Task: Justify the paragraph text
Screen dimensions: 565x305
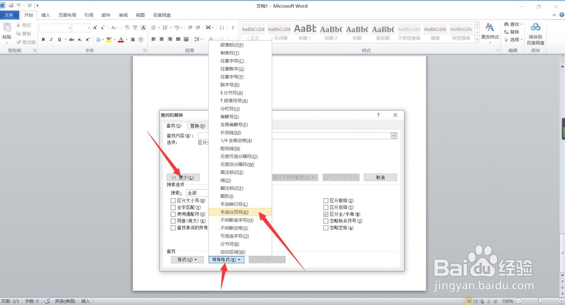Action: tap(178, 39)
